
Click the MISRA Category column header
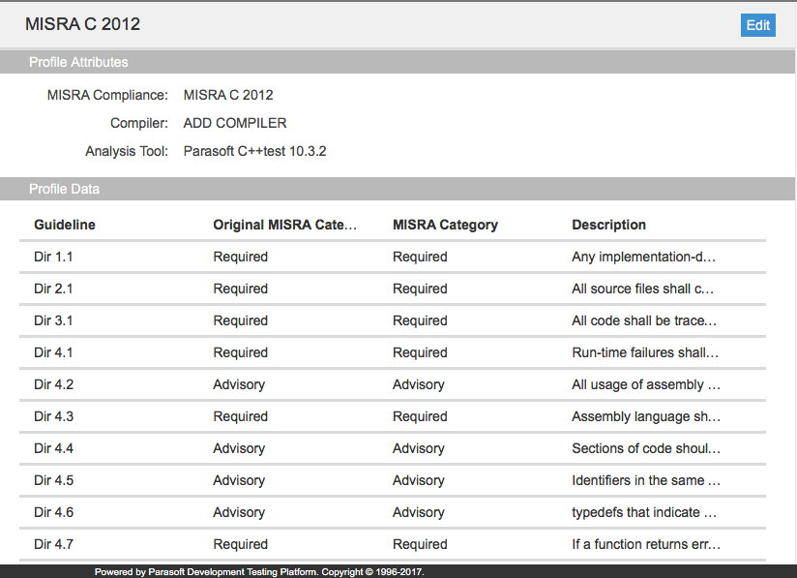click(445, 225)
